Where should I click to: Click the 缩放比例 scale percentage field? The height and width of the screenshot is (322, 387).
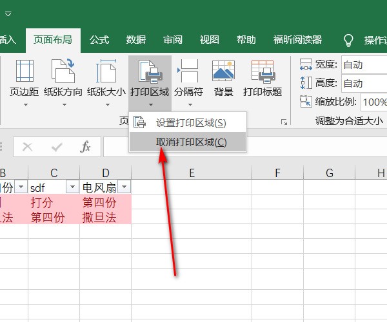[373, 102]
